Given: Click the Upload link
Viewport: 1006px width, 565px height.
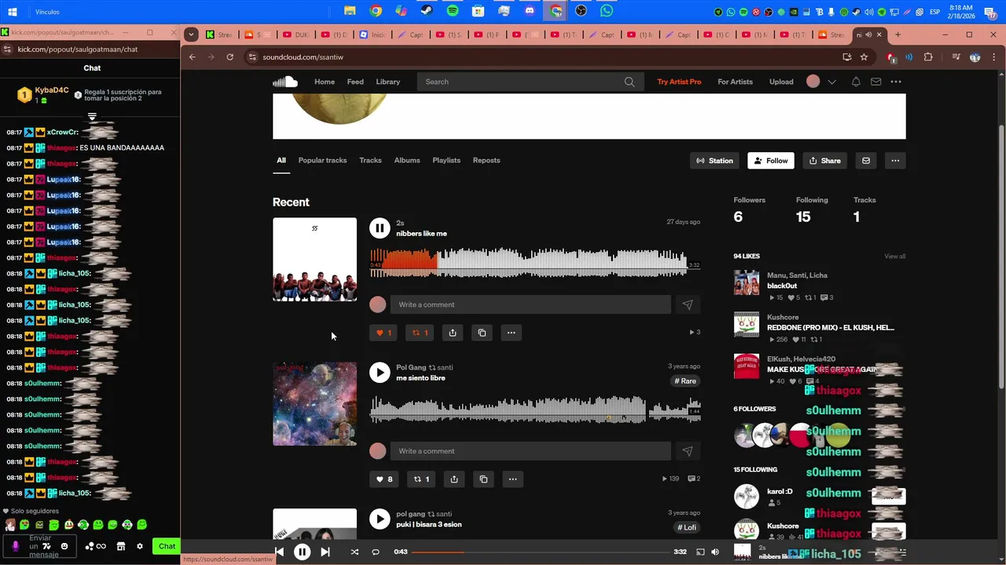Looking at the screenshot, I should click(781, 82).
